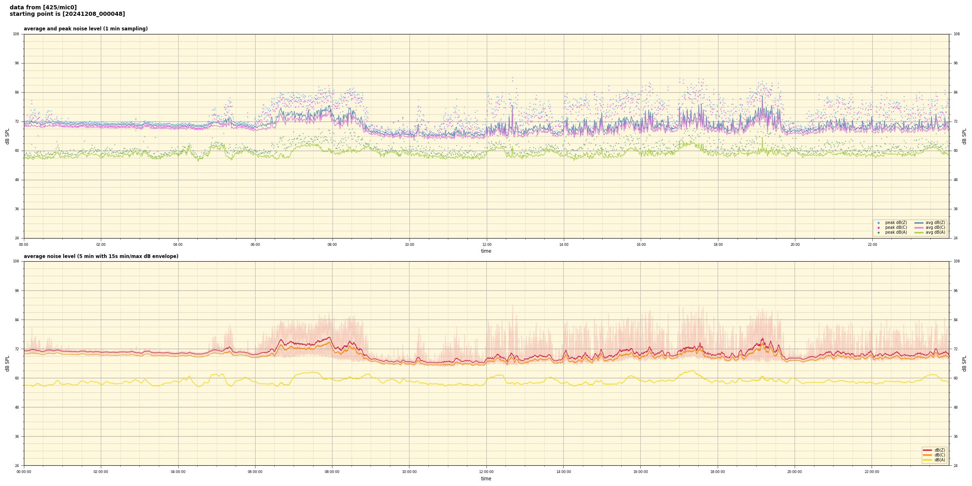The image size is (972, 486).
Task: Click 'data from [425/mic0]' header text
Action: click(43, 7)
